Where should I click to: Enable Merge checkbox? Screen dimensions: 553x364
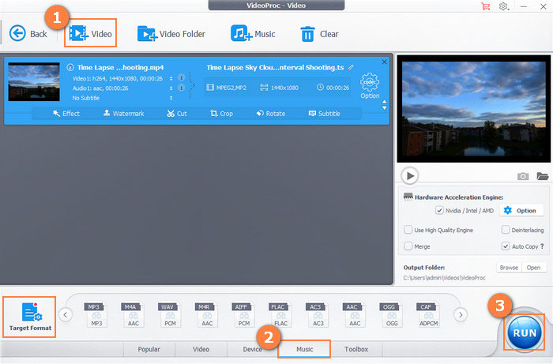point(408,246)
